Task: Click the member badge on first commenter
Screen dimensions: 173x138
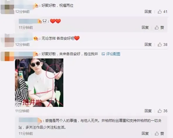Action: pos(37,5)
